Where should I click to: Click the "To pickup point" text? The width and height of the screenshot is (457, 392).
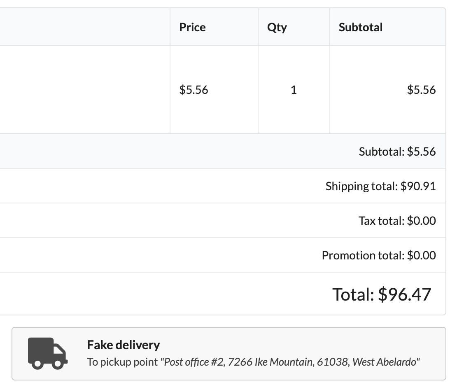[x=122, y=362]
